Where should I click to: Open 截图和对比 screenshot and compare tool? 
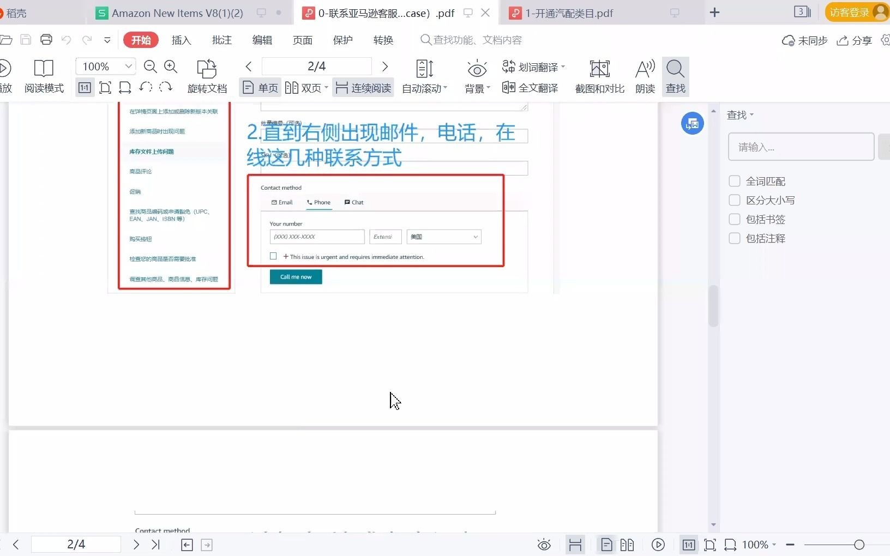[600, 76]
